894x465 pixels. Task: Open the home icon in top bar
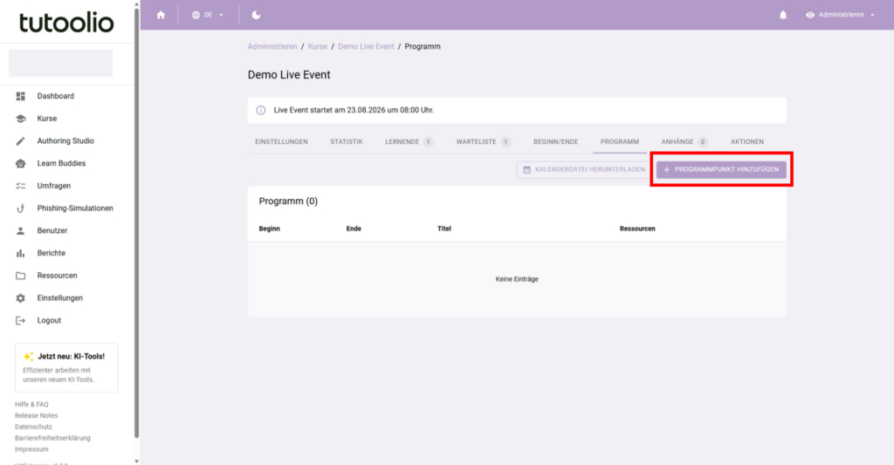[161, 15]
